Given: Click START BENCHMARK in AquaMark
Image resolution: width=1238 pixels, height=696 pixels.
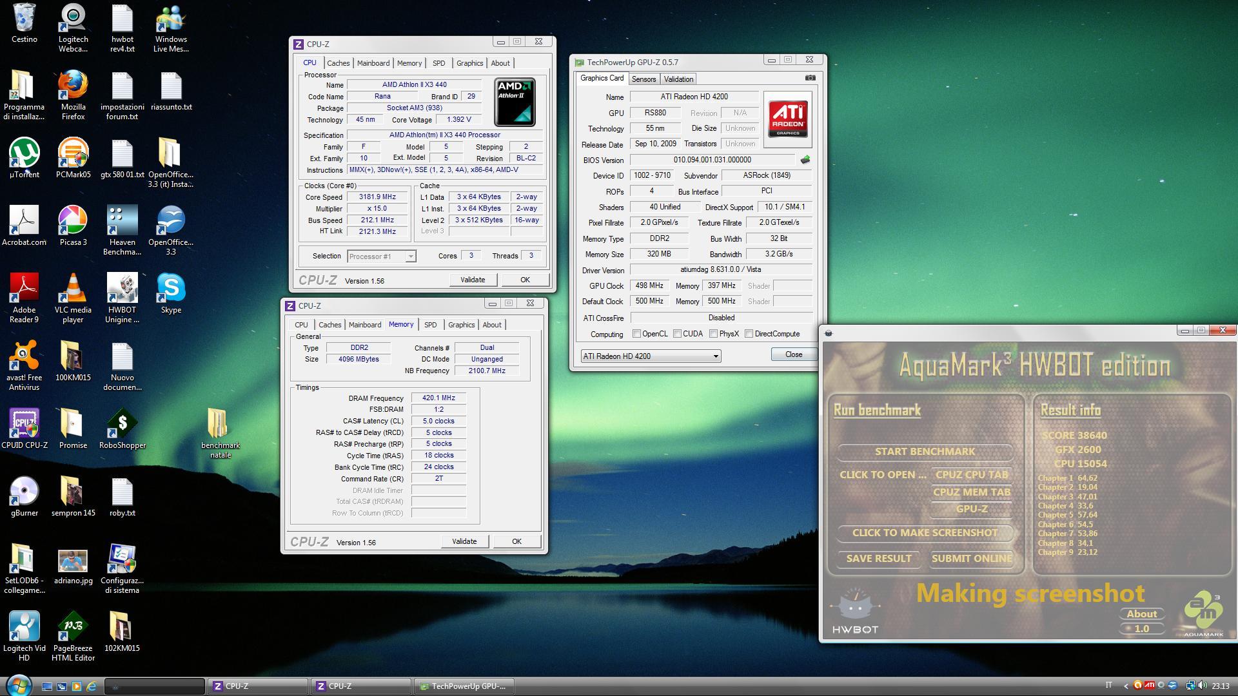Looking at the screenshot, I should tap(925, 452).
